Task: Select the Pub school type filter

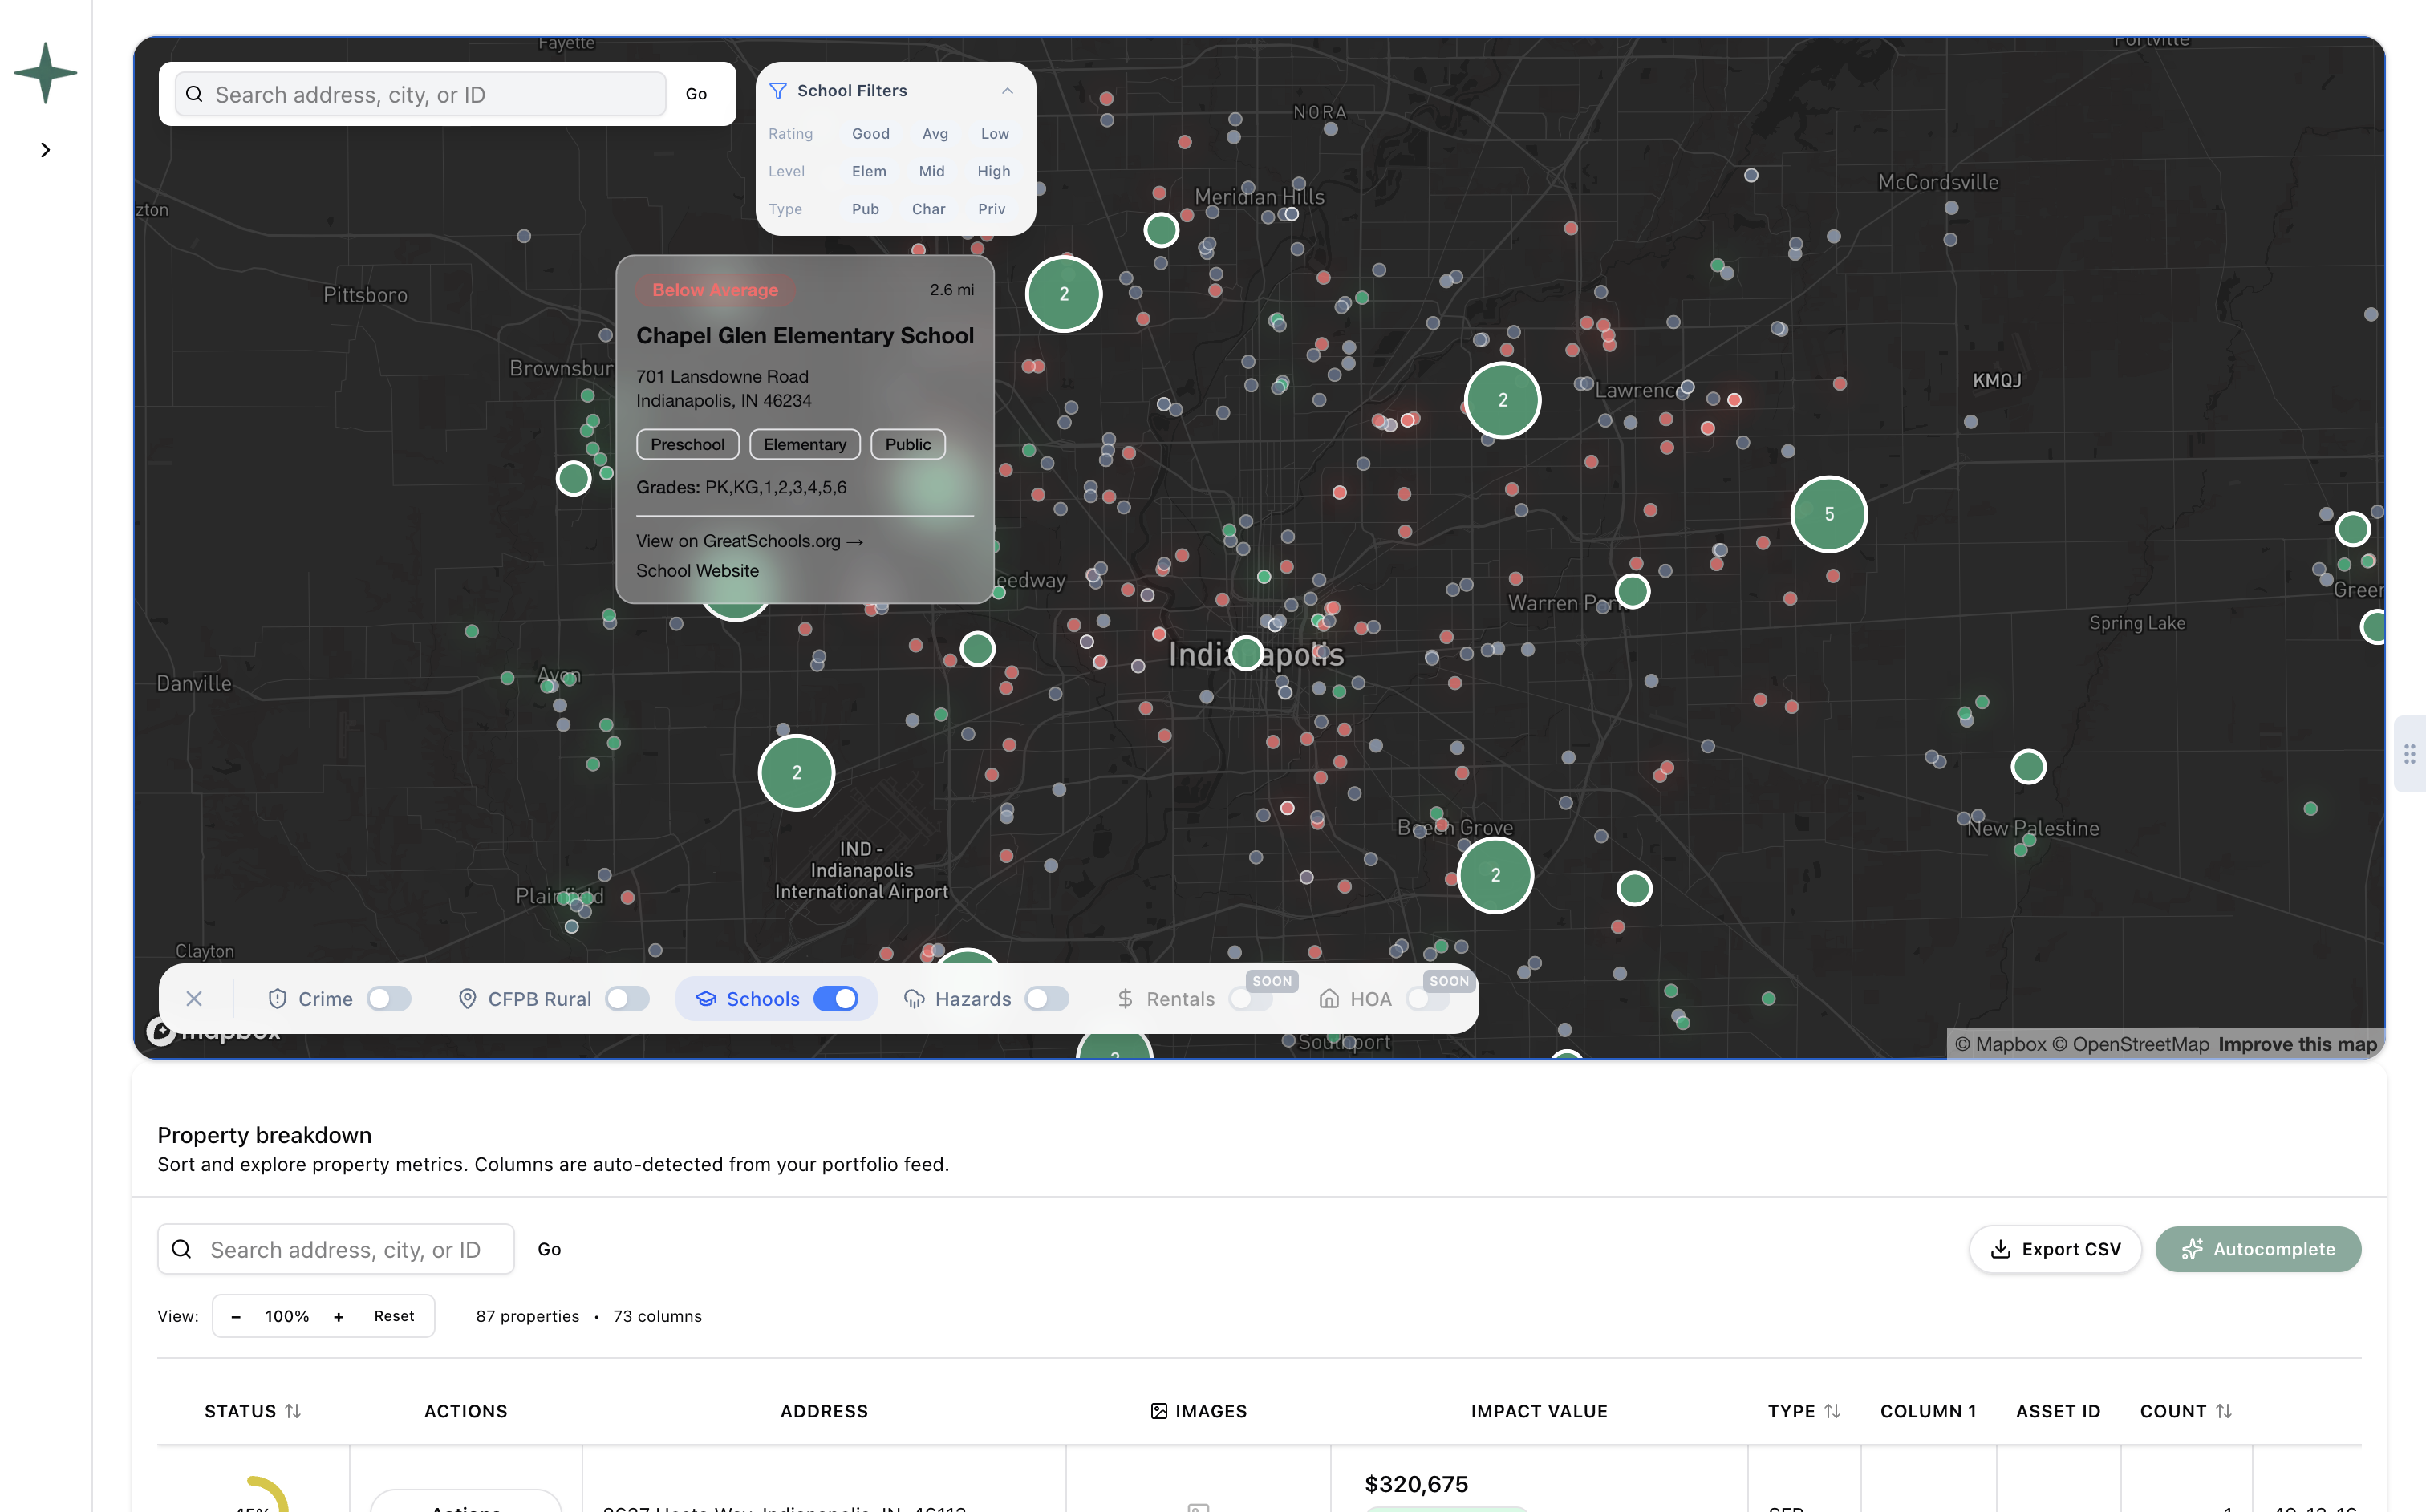Action: click(864, 208)
